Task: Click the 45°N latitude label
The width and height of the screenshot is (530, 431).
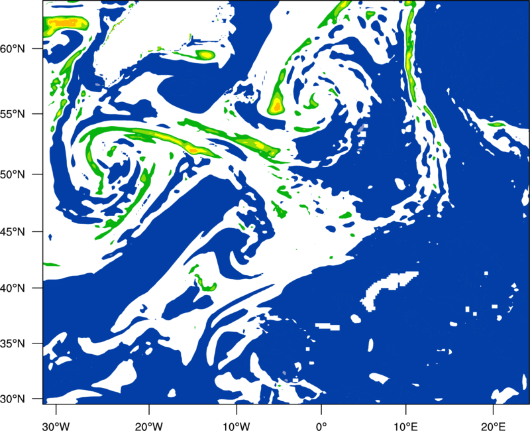Action: pyautogui.click(x=13, y=231)
